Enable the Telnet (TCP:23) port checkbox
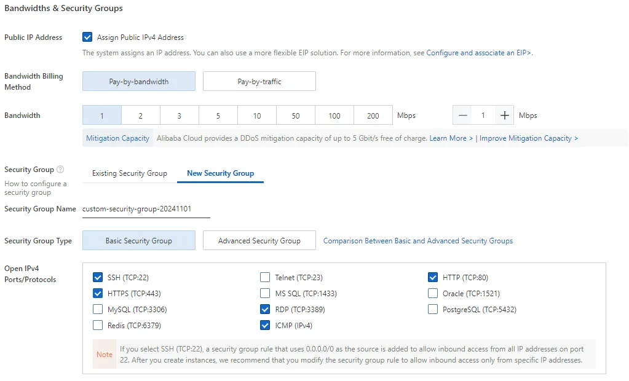This screenshot has height=381, width=629. pos(265,277)
